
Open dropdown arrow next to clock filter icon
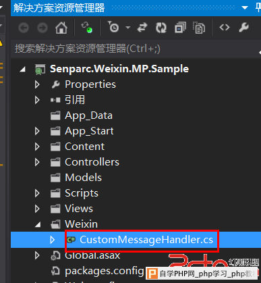(127, 28)
